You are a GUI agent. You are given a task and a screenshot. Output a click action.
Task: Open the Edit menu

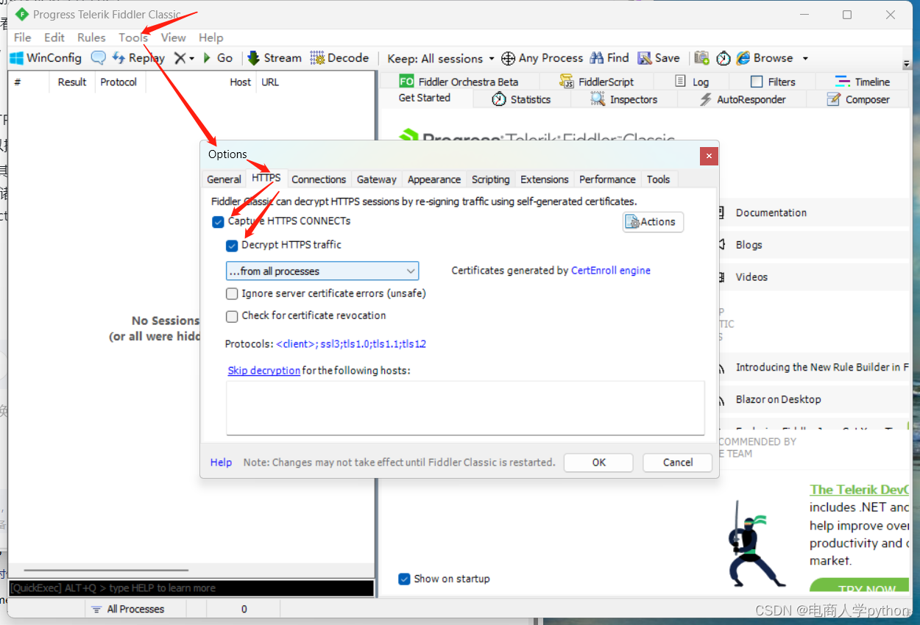(54, 37)
